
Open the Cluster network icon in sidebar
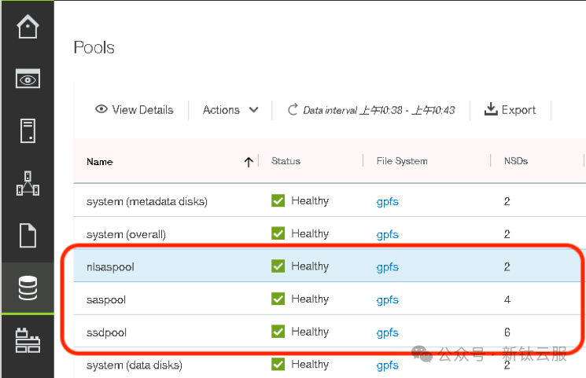[28, 183]
